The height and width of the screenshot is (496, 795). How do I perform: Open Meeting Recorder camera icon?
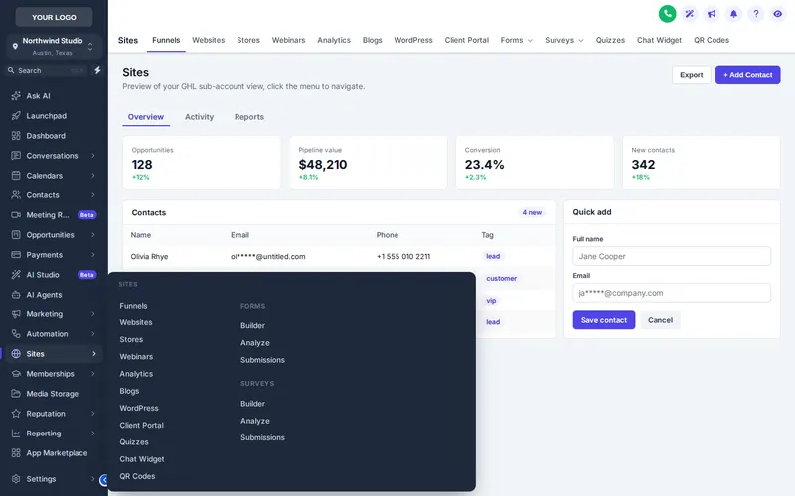coord(16,215)
